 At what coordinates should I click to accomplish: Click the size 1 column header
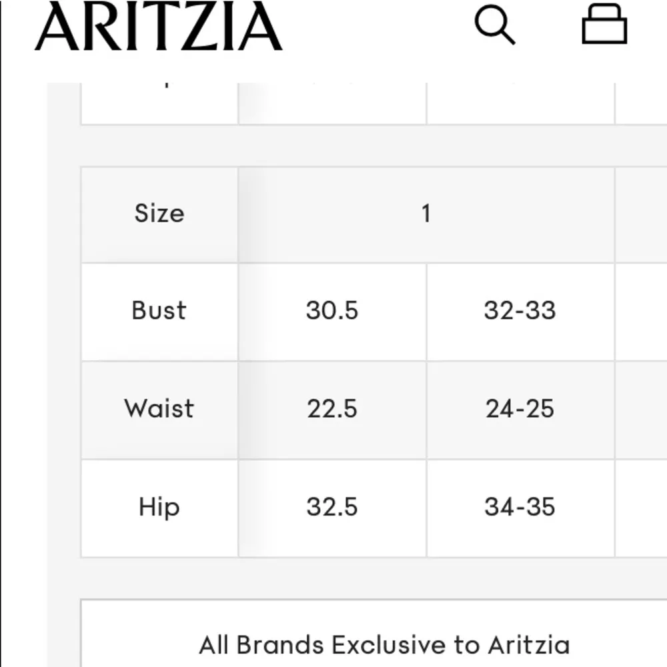tap(426, 214)
